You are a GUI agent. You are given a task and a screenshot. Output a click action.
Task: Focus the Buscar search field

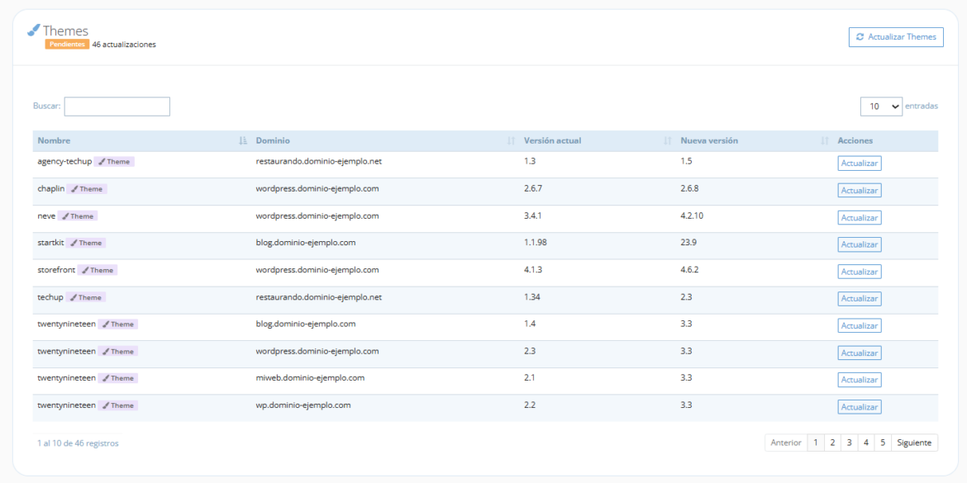(x=117, y=107)
